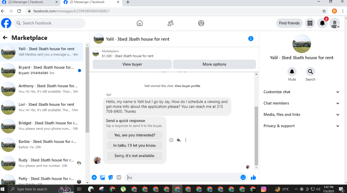Reload the page in the browser
The width and height of the screenshot is (347, 193).
19,11
